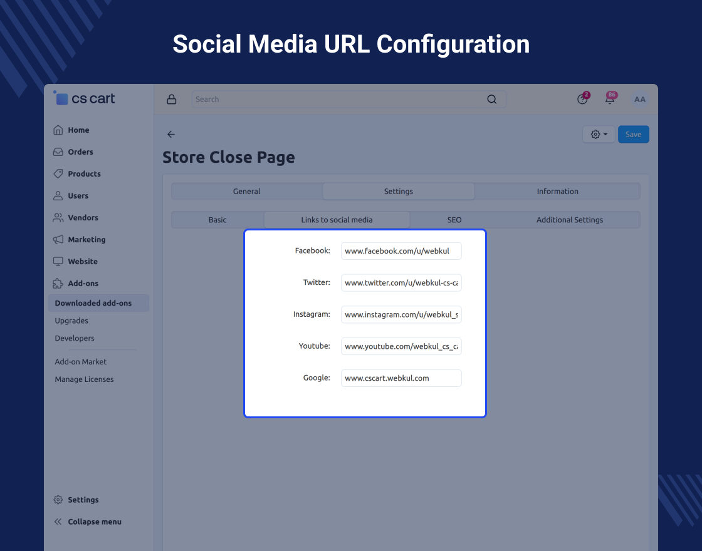Click the magnifier search icon
Viewport: 702px width, 551px height.
(491, 100)
